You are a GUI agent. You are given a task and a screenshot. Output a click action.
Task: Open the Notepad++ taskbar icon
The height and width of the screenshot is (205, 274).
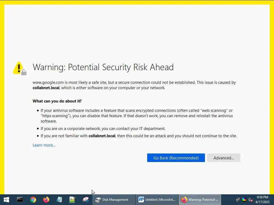pyautogui.click(x=72, y=200)
